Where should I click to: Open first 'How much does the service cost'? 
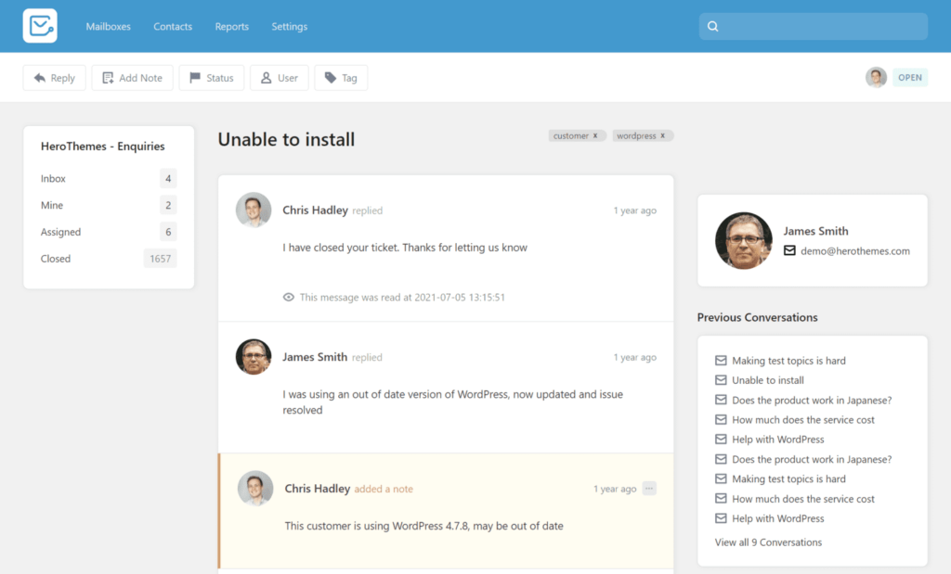pos(803,419)
